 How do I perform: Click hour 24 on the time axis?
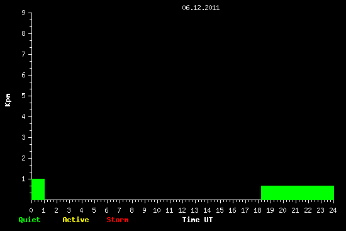[x=333, y=210]
